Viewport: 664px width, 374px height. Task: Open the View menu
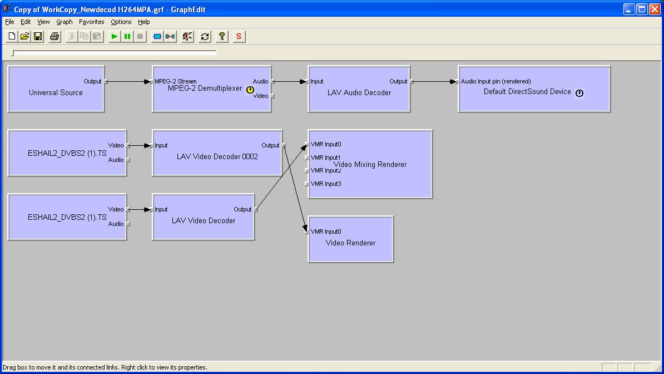pos(43,22)
